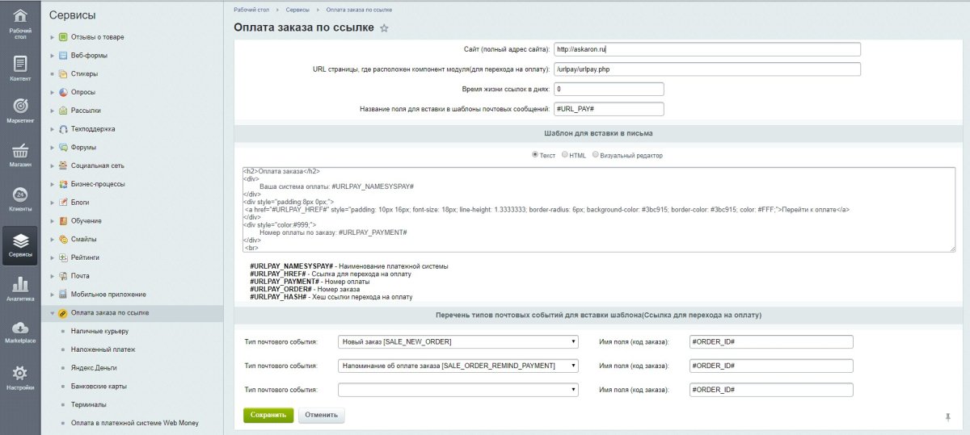Select the Текст radio button
Image resolution: width=970 pixels, height=435 pixels.
pyautogui.click(x=534, y=155)
